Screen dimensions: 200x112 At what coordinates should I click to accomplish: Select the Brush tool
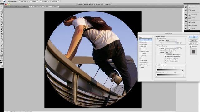coord(2,24)
